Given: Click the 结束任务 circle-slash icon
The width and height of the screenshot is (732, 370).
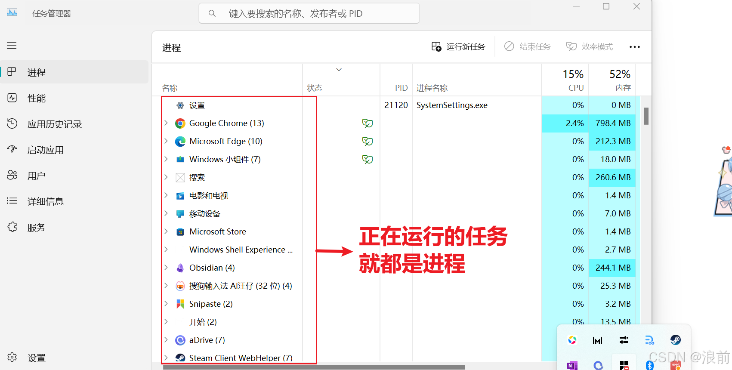Looking at the screenshot, I should point(509,46).
